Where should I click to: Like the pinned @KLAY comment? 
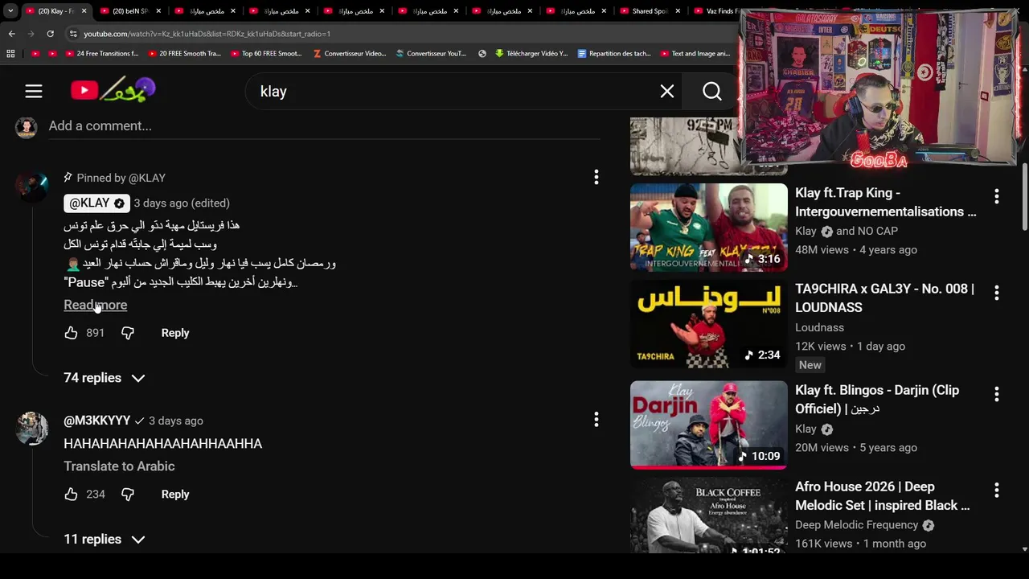click(71, 332)
